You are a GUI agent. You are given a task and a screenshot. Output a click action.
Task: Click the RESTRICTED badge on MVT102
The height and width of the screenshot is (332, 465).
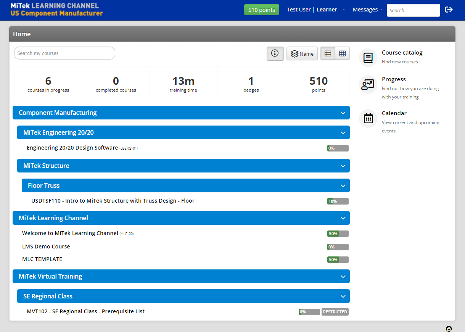point(335,312)
